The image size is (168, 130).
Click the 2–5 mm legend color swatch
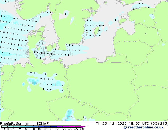[x=23, y=127]
